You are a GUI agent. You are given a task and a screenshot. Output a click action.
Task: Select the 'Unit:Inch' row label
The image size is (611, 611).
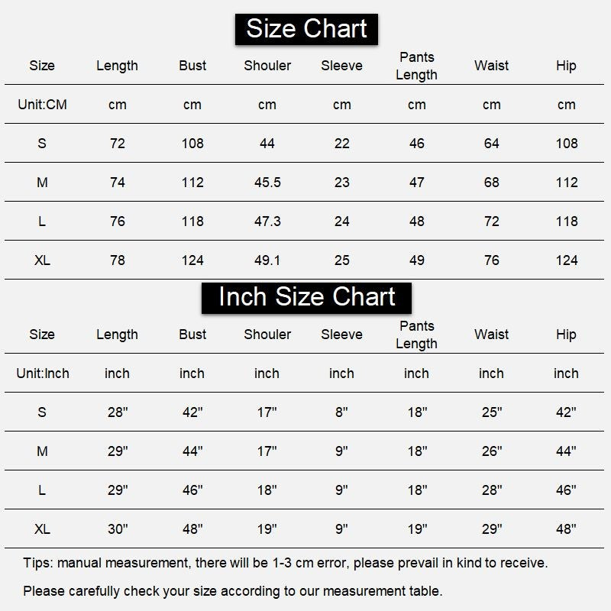click(42, 373)
